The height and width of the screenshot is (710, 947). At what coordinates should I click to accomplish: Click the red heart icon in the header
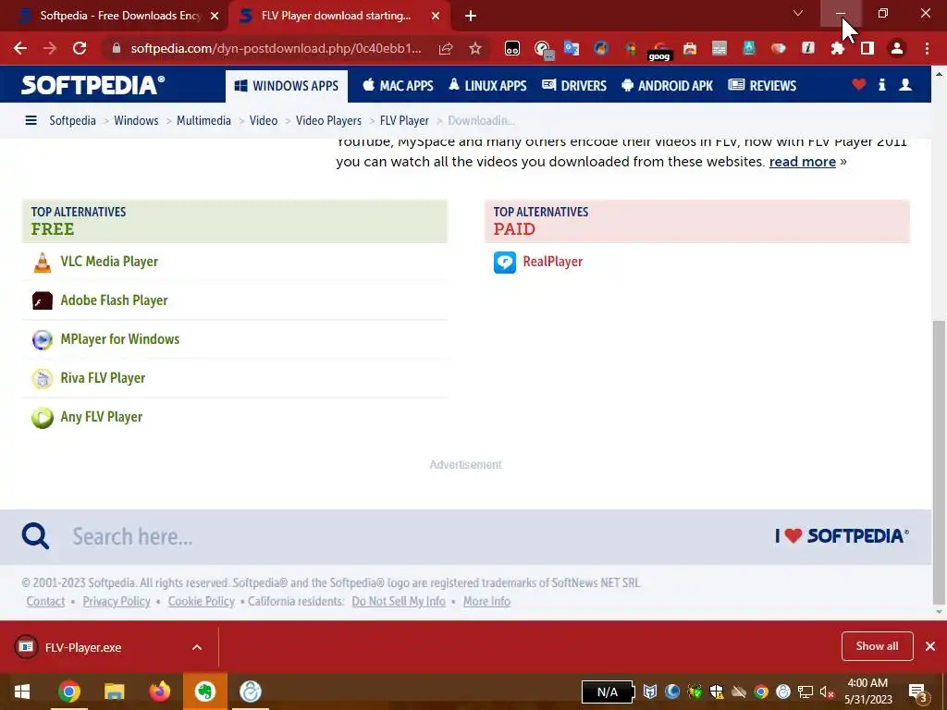[x=859, y=84]
